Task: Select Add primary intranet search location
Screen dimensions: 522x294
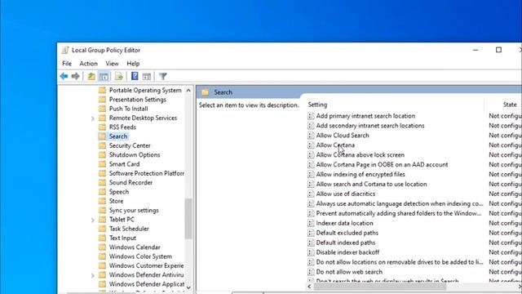Action: [365, 116]
